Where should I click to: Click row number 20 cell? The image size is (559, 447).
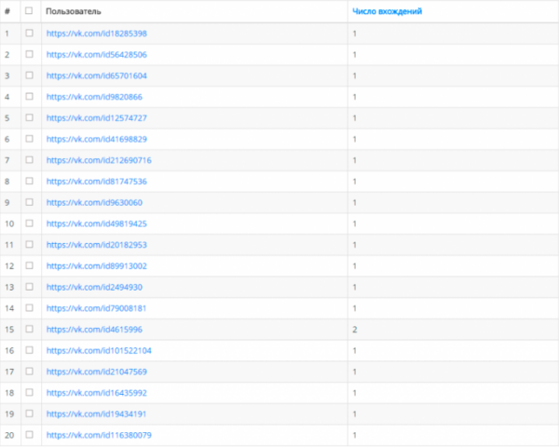(9, 435)
